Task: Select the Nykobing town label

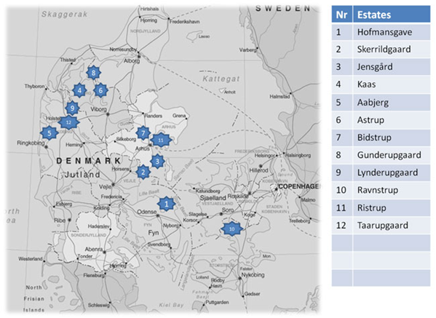Action: 253,275
